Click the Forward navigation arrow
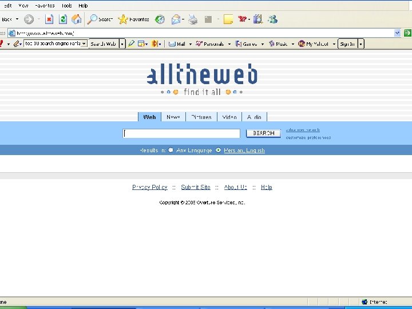 point(29,19)
